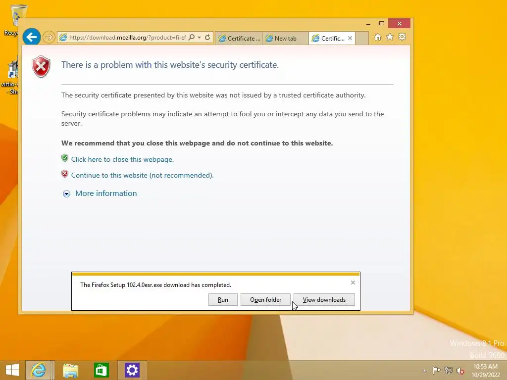Open the Recycle Bin desktop icon
Screen dimensions: 507x380
tap(14, 20)
